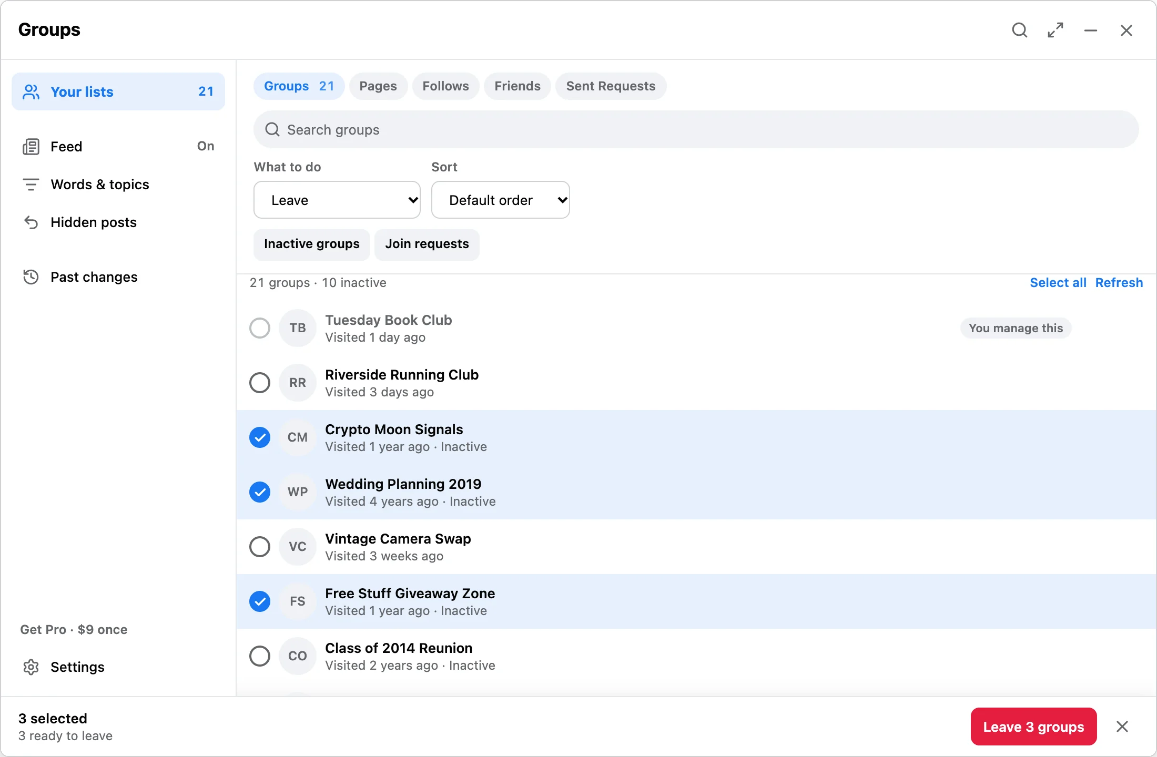Click the TB avatar for Tuesday Book Club

pos(298,328)
